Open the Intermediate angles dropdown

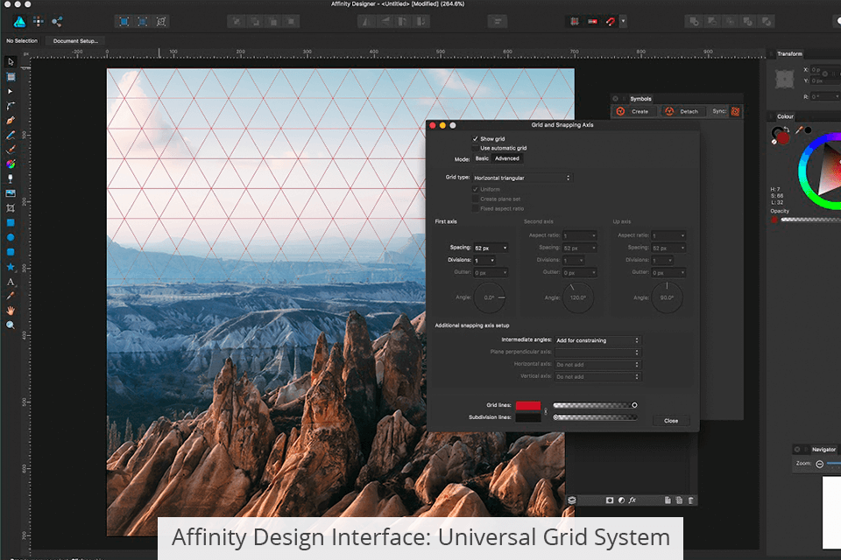tap(597, 339)
